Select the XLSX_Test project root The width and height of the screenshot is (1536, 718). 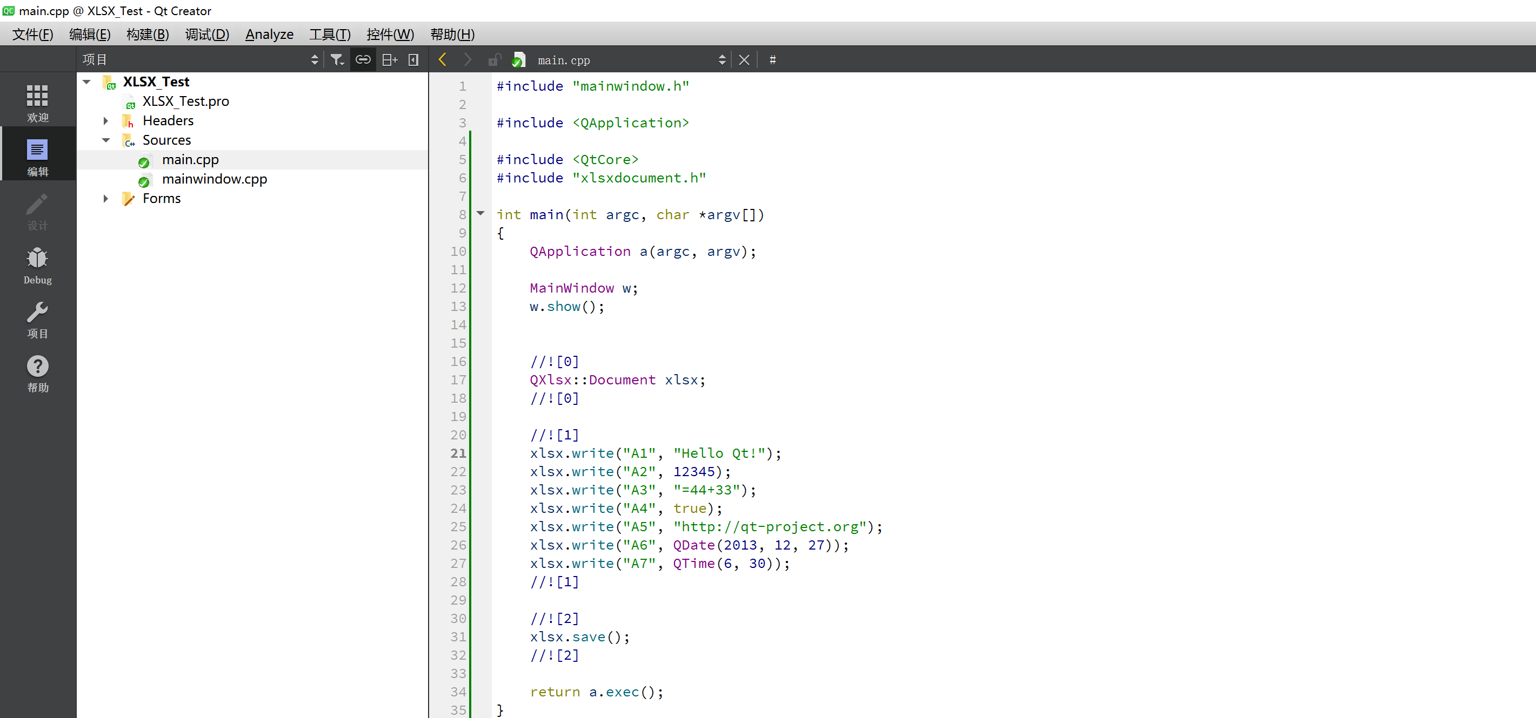click(x=156, y=82)
